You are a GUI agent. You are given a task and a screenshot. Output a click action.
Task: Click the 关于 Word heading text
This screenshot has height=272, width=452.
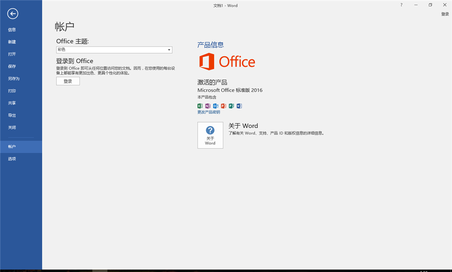pyautogui.click(x=243, y=126)
